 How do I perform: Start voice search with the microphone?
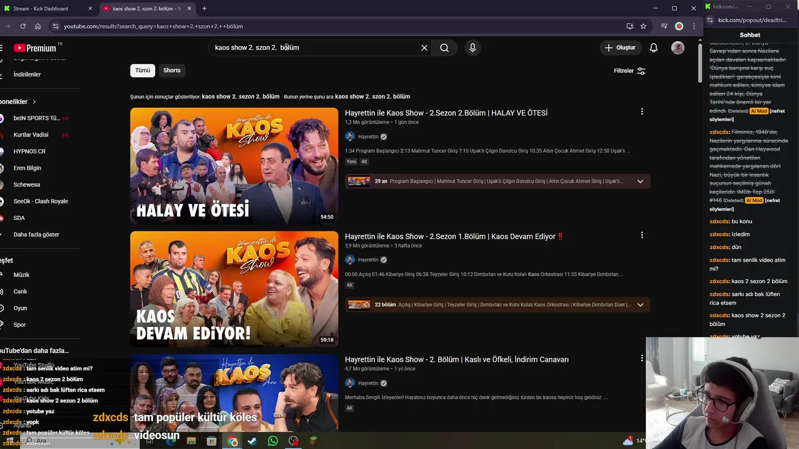pyautogui.click(x=473, y=47)
